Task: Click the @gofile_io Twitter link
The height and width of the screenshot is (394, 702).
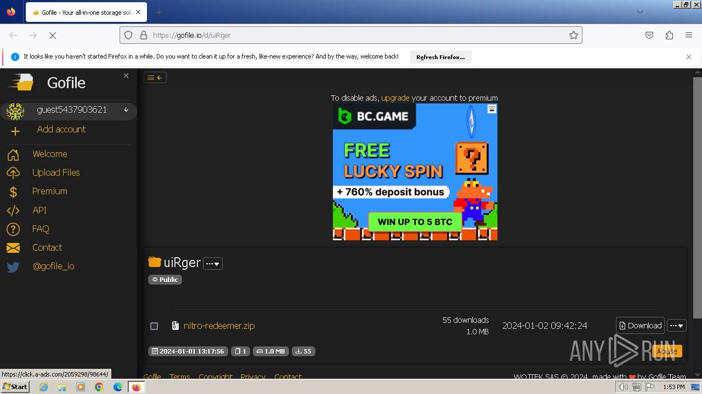Action: pos(53,266)
